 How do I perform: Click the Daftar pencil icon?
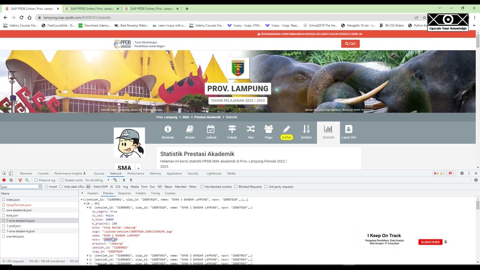click(286, 129)
